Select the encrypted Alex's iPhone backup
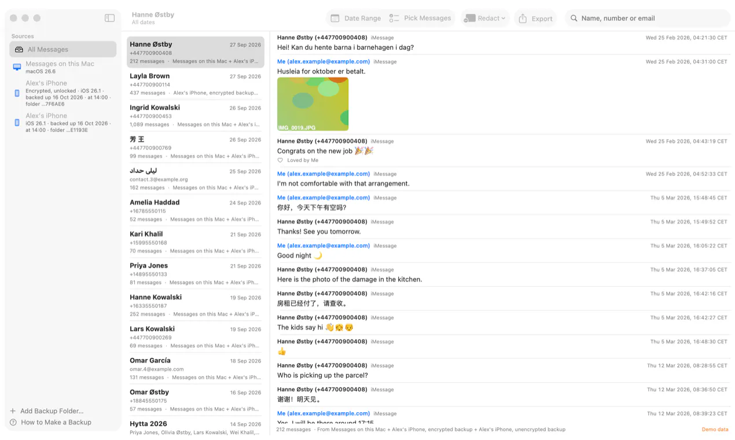The width and height of the screenshot is (735, 440). pyautogui.click(x=63, y=93)
